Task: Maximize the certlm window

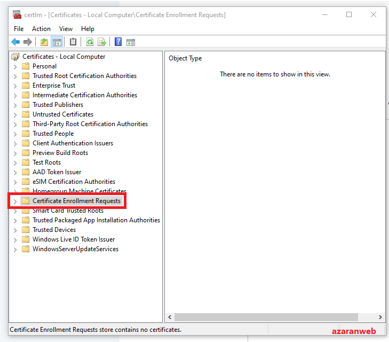Action: point(349,14)
